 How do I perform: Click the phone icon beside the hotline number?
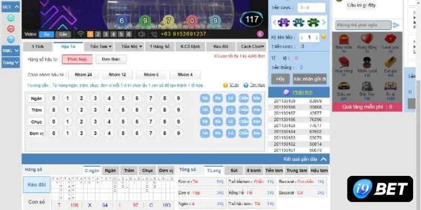(x=154, y=34)
